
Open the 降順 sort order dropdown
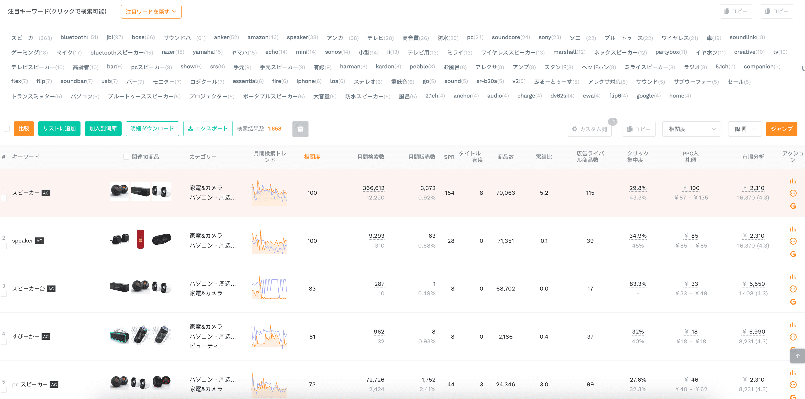745,129
